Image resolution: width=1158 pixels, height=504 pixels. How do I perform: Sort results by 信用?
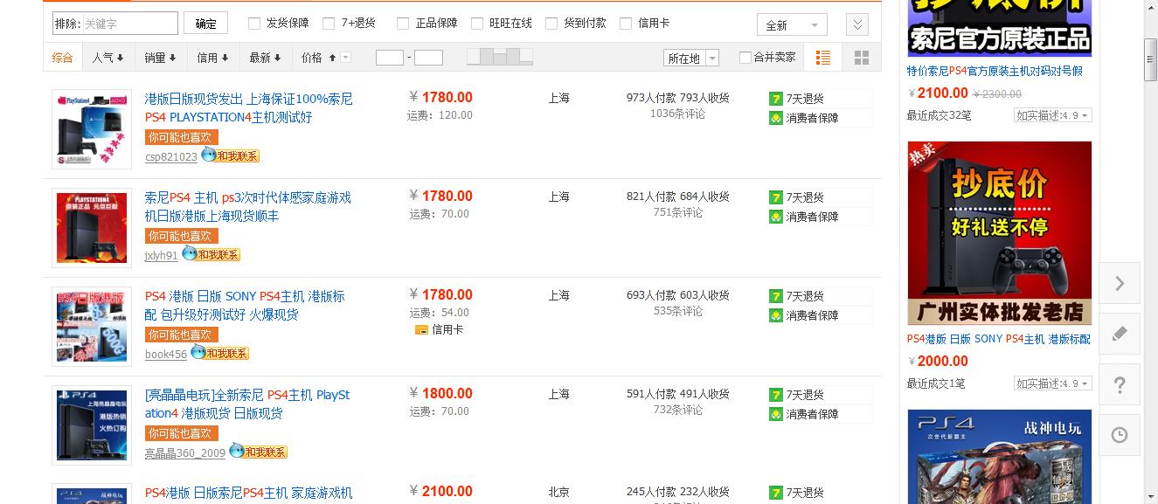coord(212,58)
